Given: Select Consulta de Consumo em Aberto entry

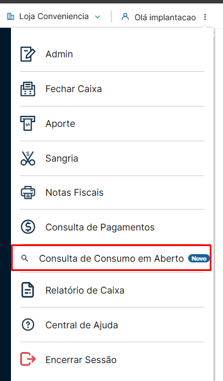Looking at the screenshot, I should point(112,258).
